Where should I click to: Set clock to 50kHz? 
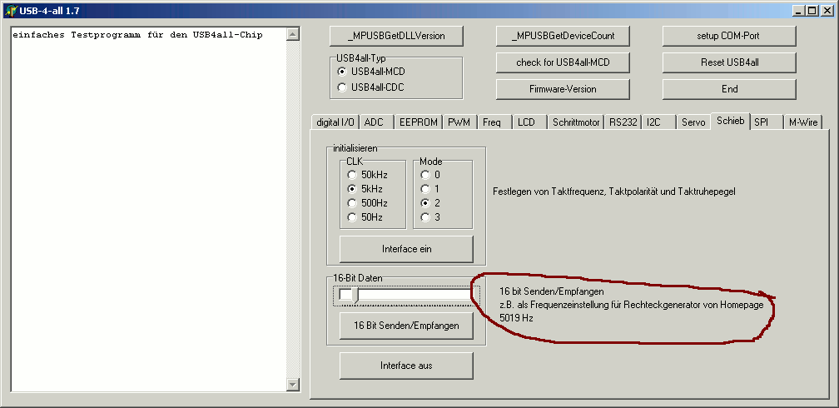coord(353,175)
